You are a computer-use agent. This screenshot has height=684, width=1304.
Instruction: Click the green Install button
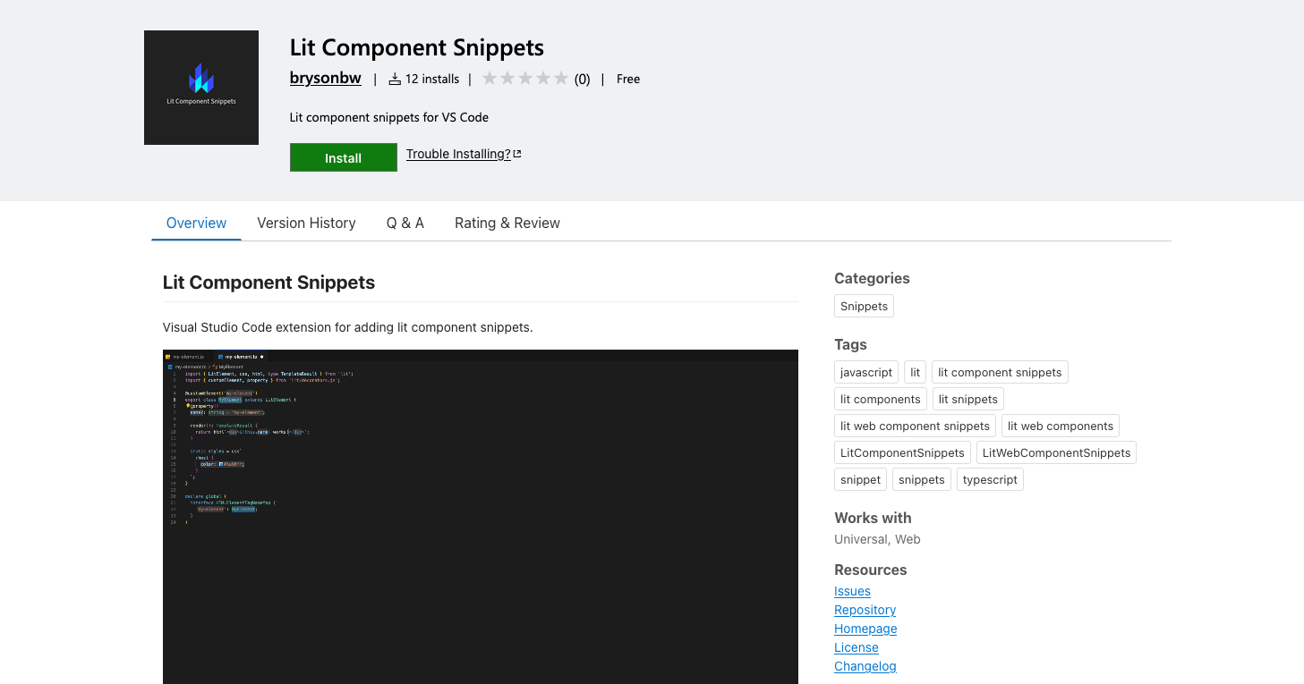click(x=343, y=157)
